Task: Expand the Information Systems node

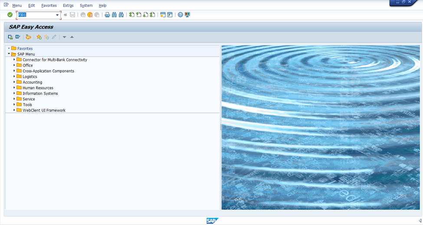Action: (14, 93)
